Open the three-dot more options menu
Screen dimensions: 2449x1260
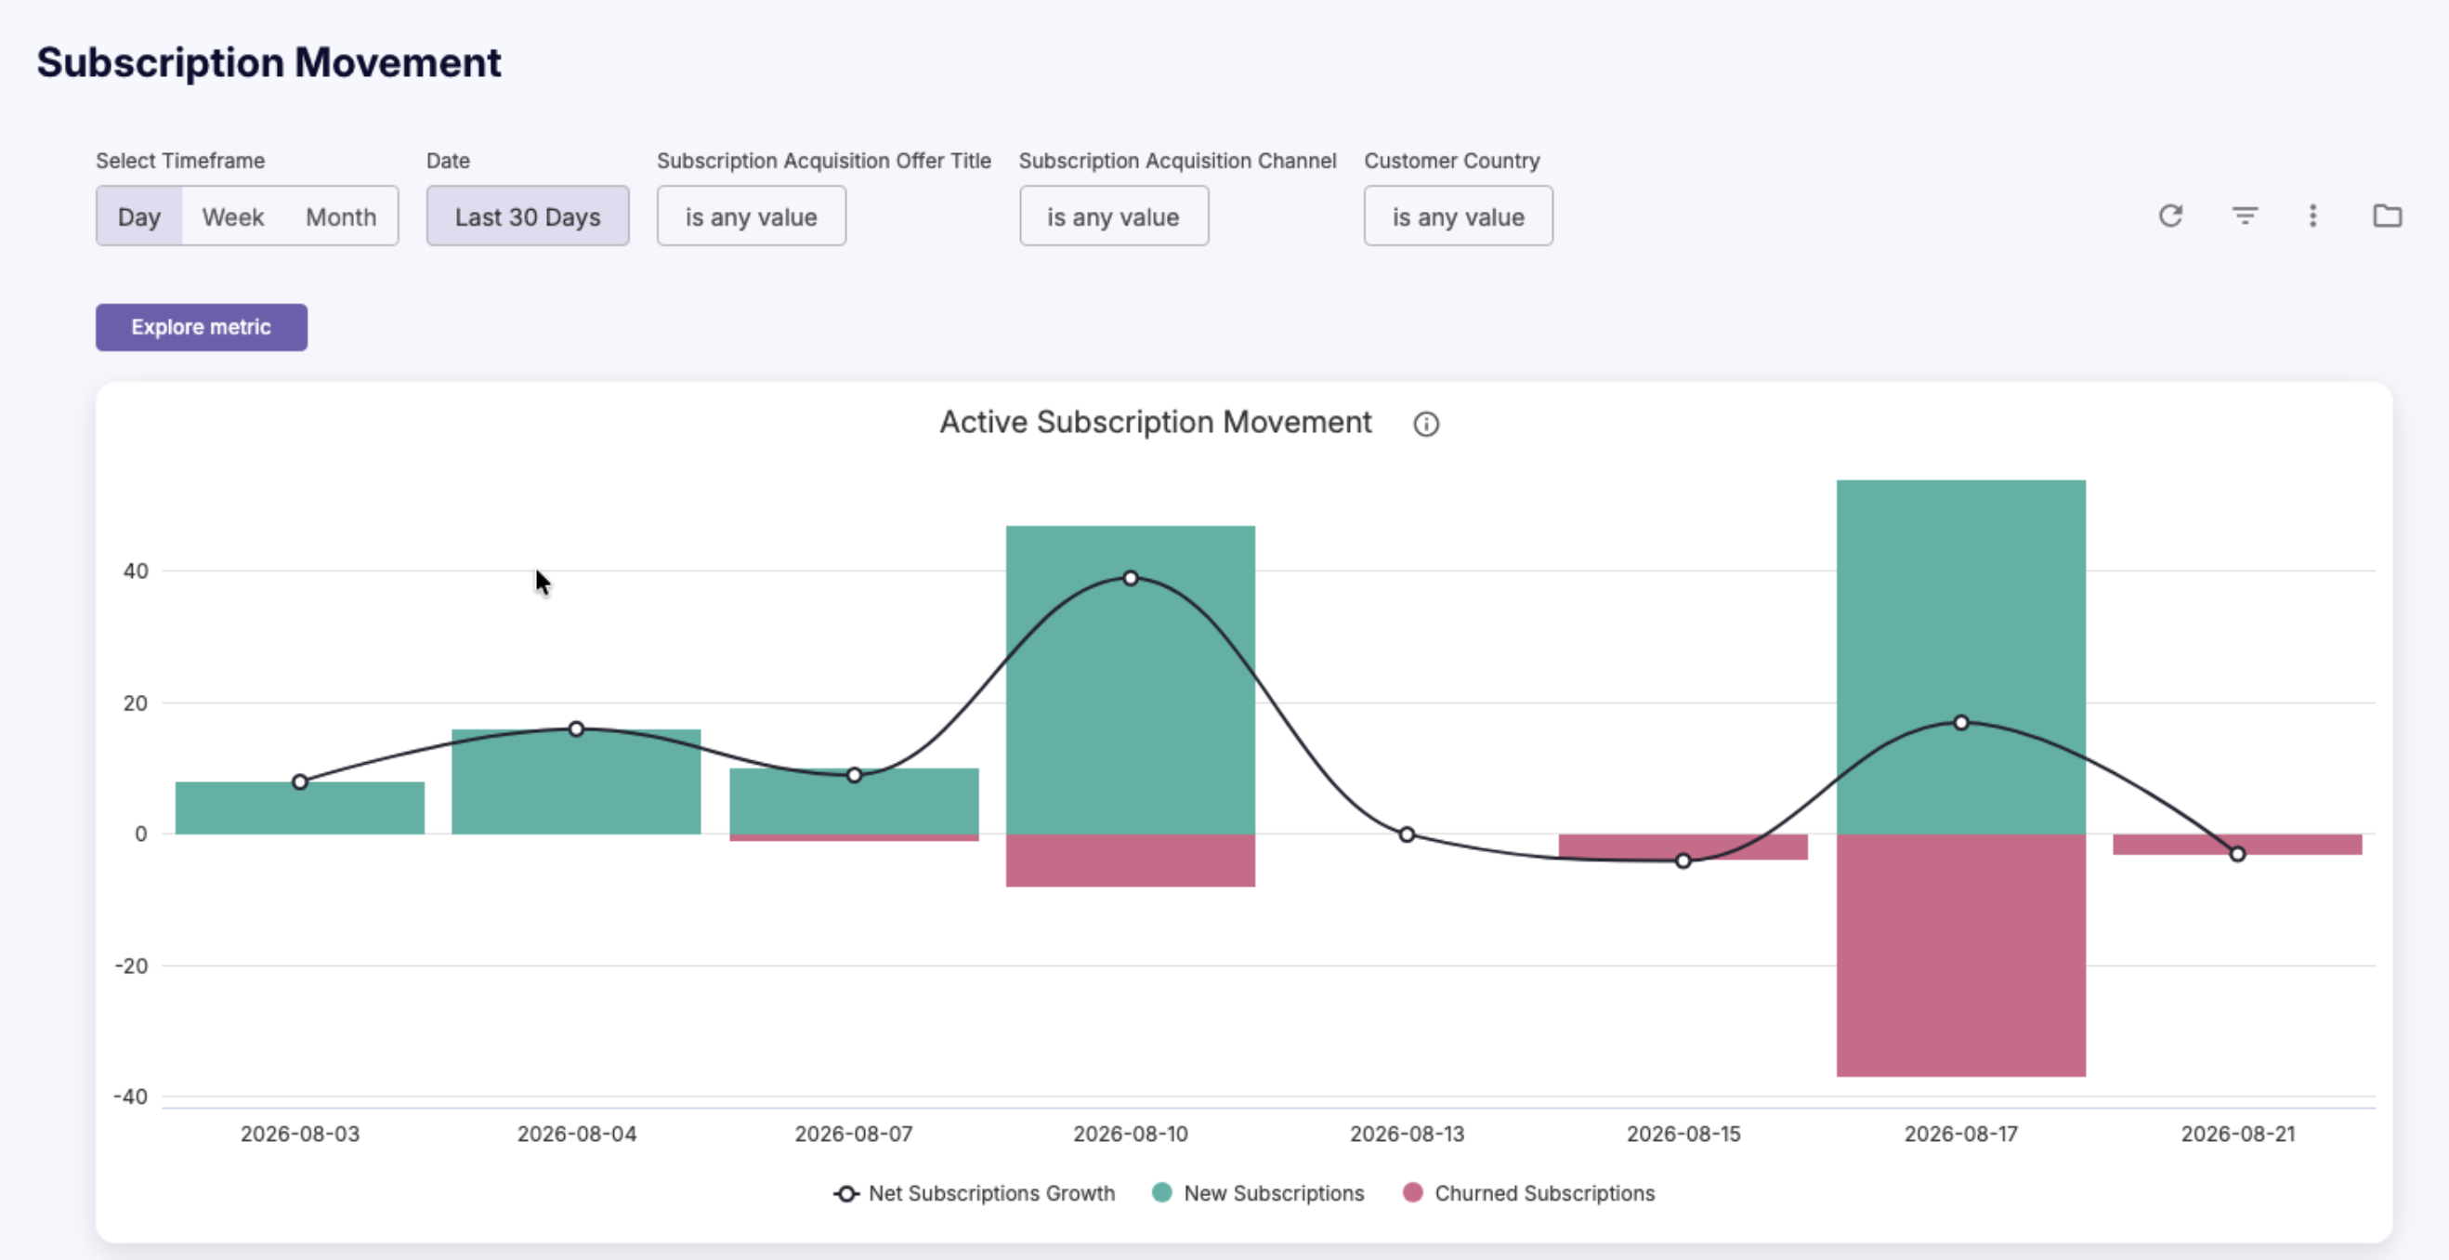click(2313, 216)
